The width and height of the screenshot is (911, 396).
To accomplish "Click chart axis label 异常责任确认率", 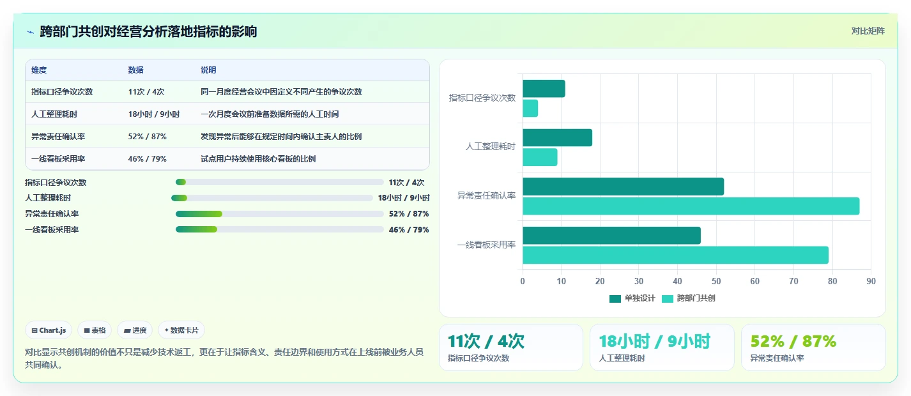I will pyautogui.click(x=487, y=196).
